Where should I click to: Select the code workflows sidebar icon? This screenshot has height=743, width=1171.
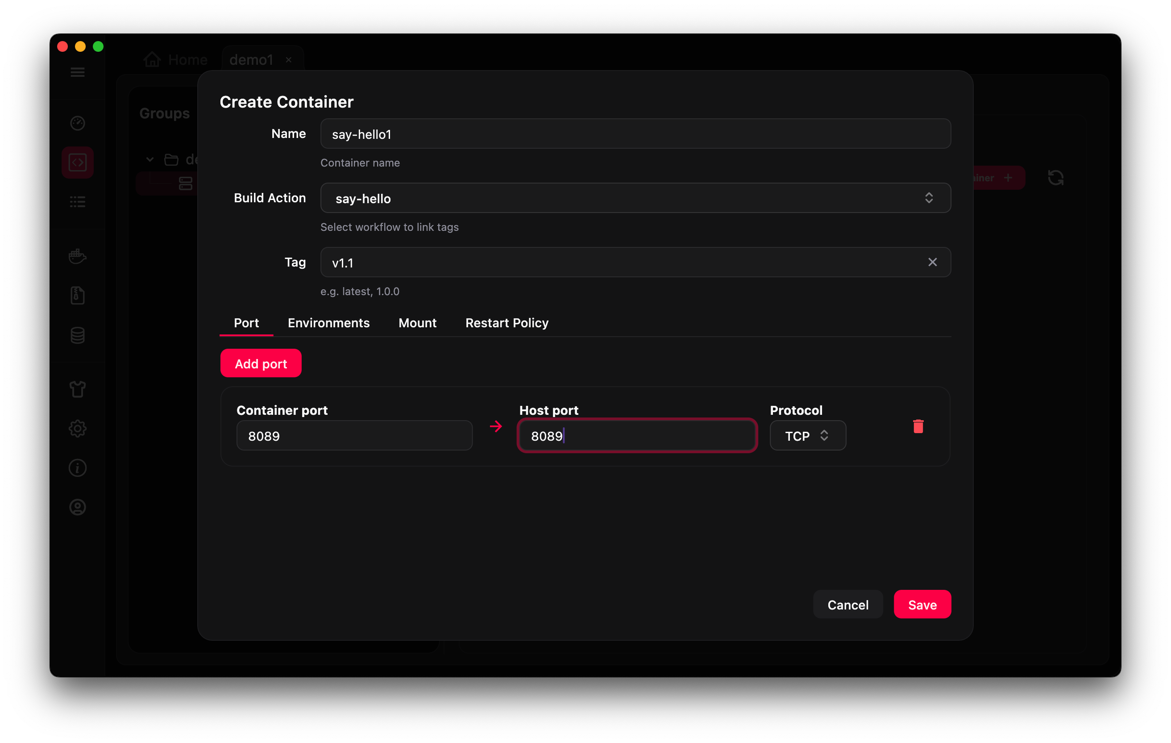[77, 162]
